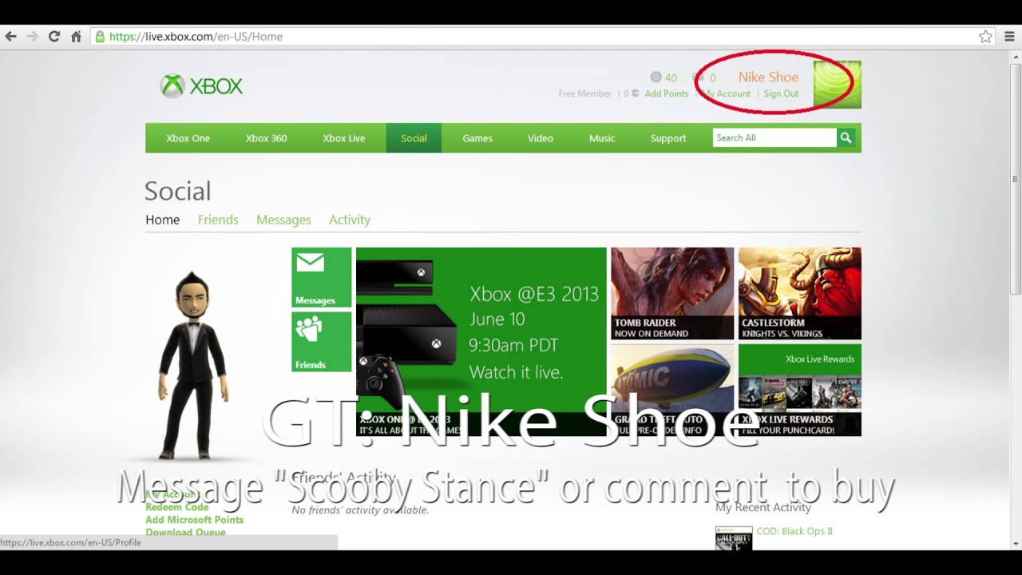Open the CastleStorm Knights vs. Vikings tile
This screenshot has width=1022, height=575.
pyautogui.click(x=799, y=294)
